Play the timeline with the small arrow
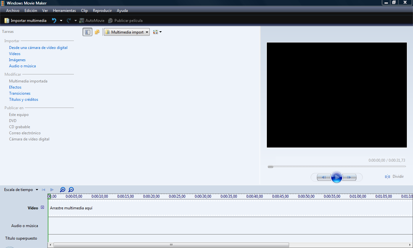Screen dimensions: 413x248 pos(52,190)
